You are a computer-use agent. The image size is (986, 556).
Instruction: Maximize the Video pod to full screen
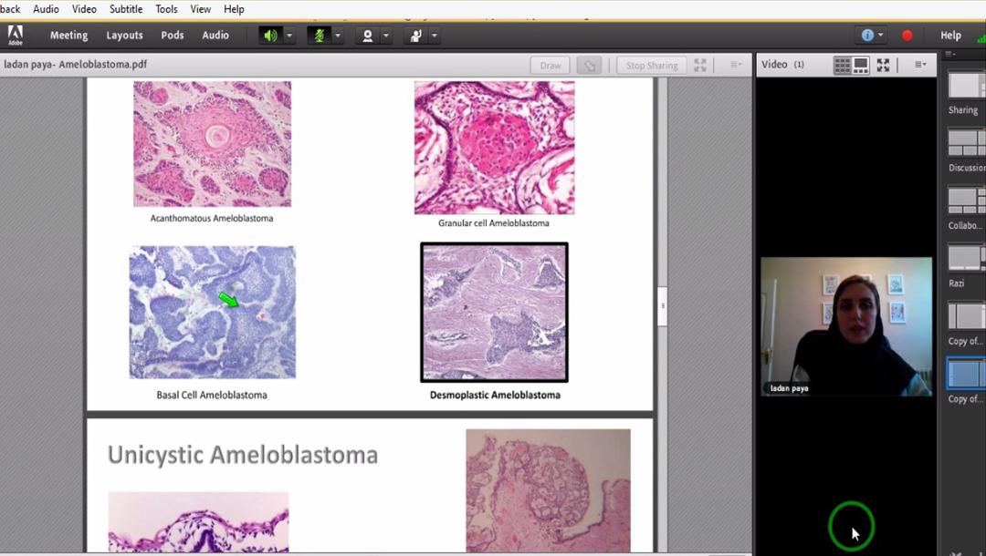[883, 65]
